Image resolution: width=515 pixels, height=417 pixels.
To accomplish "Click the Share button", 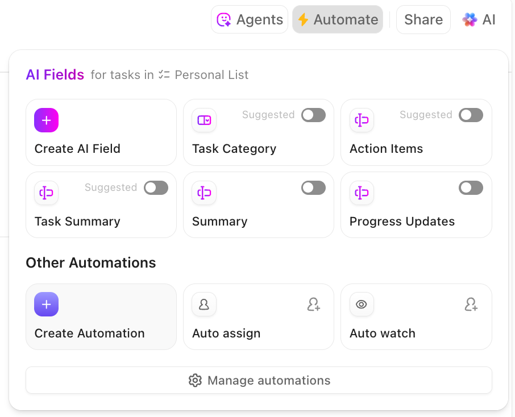I will coord(423,20).
